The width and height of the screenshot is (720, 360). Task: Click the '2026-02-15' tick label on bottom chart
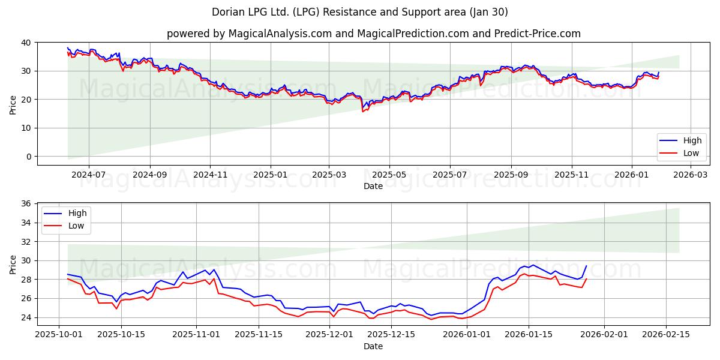tap(667, 334)
